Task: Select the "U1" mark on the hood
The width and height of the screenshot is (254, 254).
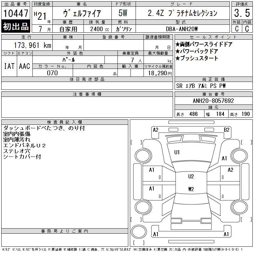Action: tap(177, 152)
